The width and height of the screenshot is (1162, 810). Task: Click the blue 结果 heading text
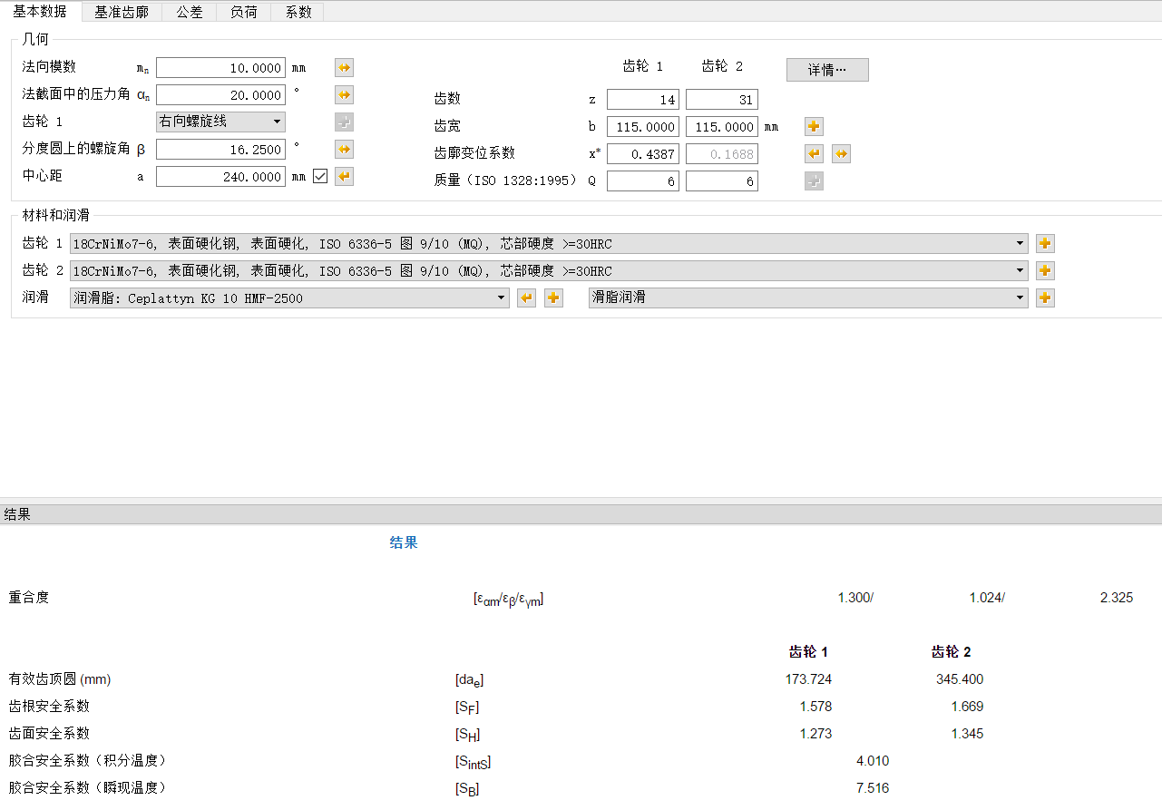404,542
